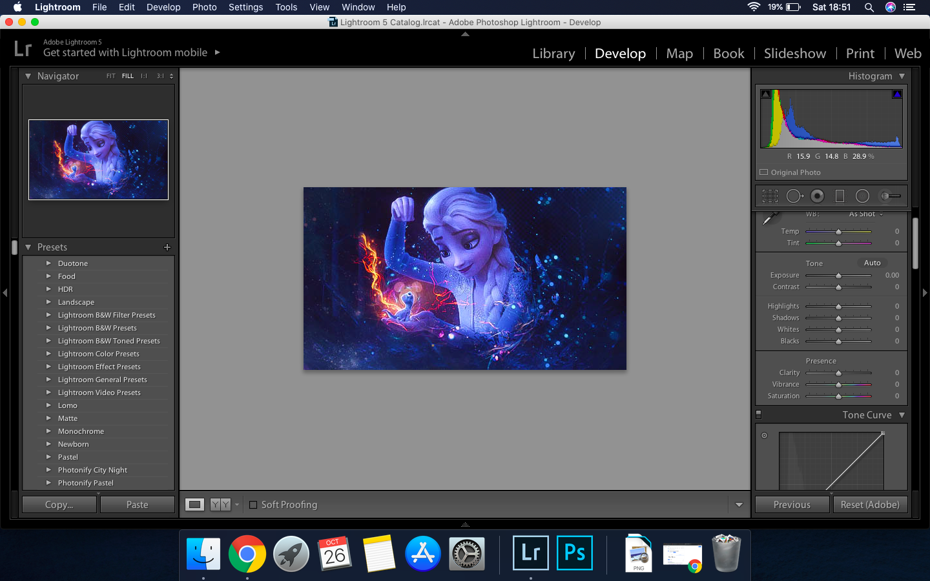
Task: Open Notes app from the Dock
Action: click(x=379, y=554)
